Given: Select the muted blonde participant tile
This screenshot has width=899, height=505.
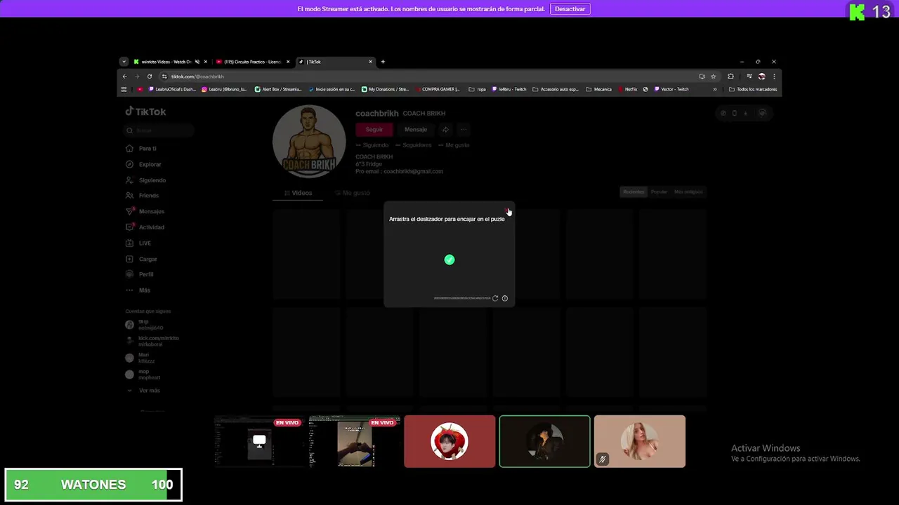Looking at the screenshot, I should click(x=640, y=441).
